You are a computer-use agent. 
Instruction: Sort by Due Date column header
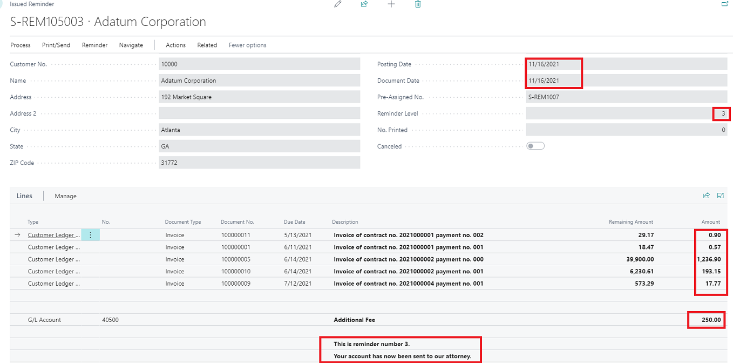pos(295,222)
